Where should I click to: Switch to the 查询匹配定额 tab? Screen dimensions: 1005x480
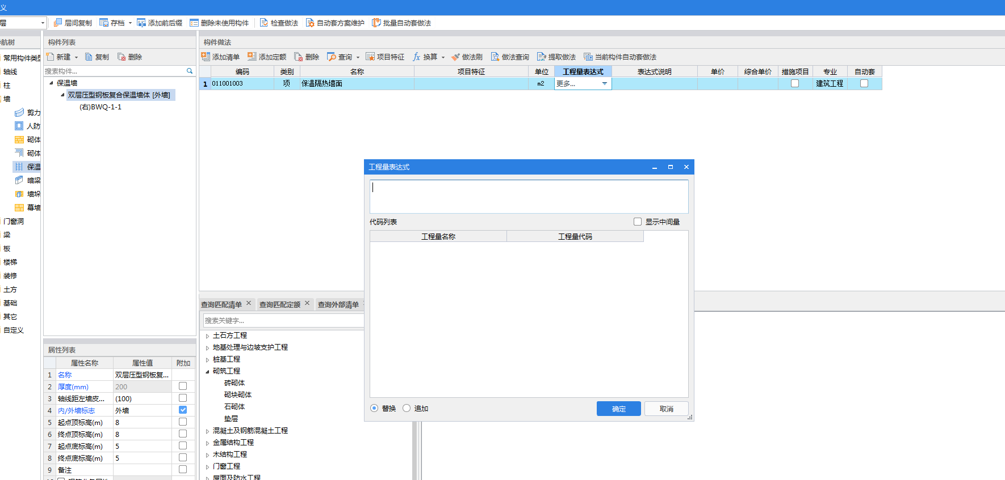click(280, 304)
